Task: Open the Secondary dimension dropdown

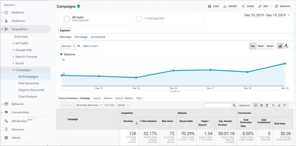Action: tap(89, 105)
